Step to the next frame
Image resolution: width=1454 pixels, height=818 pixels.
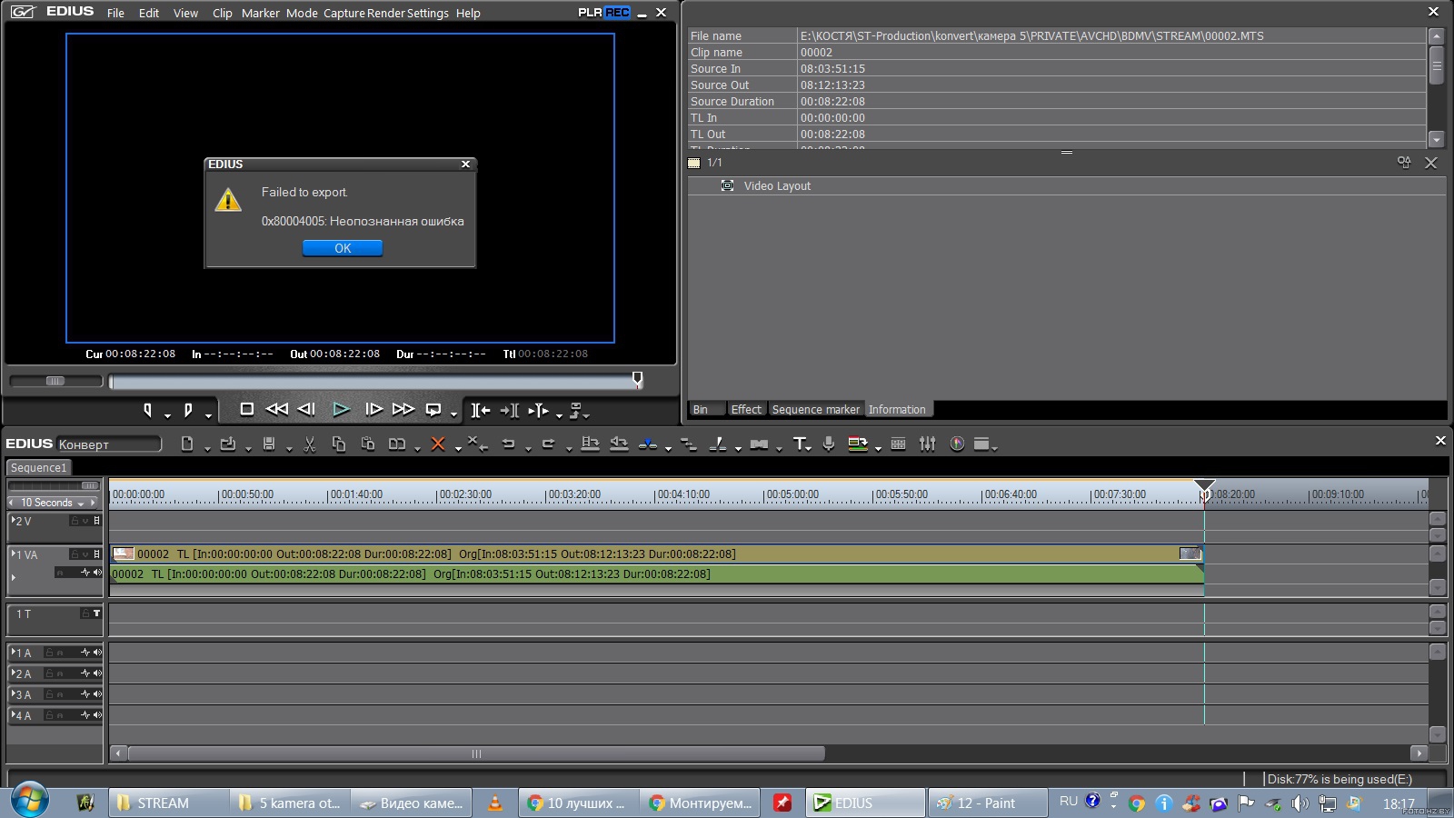[x=373, y=409]
